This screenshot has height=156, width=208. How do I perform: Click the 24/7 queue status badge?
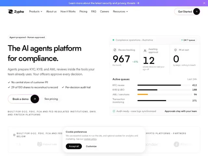click(188, 40)
